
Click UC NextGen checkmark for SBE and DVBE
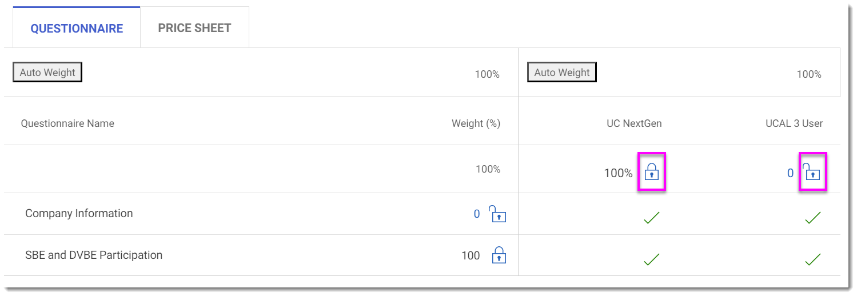(651, 259)
